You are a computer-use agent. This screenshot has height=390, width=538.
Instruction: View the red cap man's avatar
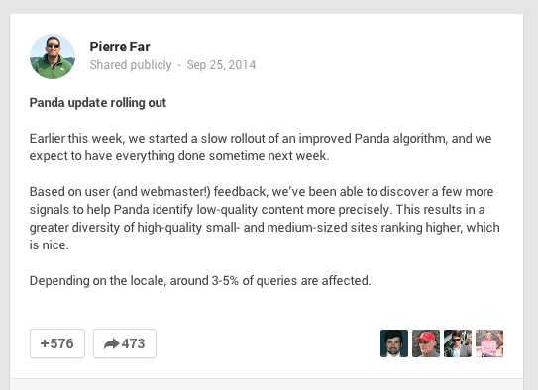point(426,343)
